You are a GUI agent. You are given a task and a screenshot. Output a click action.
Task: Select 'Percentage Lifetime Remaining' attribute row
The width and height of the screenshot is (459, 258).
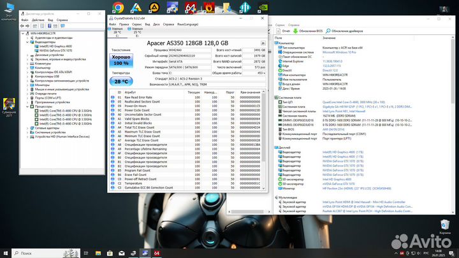(x=186, y=149)
